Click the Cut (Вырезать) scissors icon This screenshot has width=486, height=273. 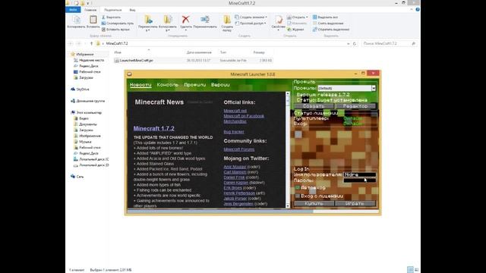[x=103, y=17]
